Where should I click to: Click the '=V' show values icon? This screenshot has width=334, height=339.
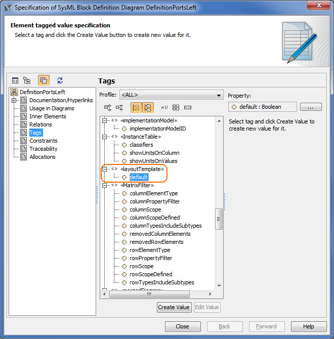[164, 107]
